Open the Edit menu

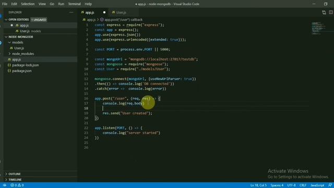point(14,4)
